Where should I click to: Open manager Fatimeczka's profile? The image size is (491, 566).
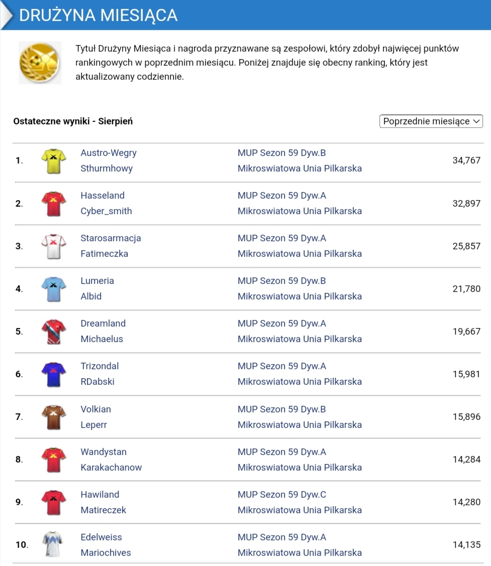(105, 254)
